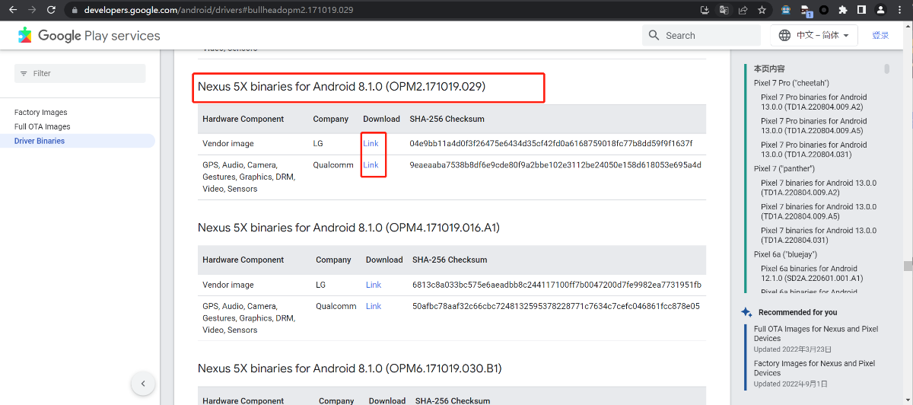Open the Chrome profile avatar
Screen dimensions: 913x405
[880, 11]
